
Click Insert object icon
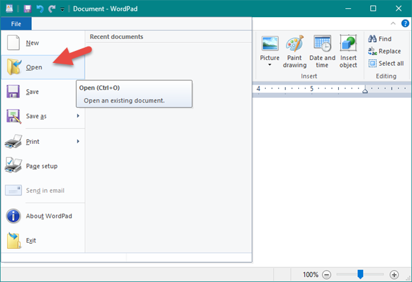pyautogui.click(x=348, y=43)
